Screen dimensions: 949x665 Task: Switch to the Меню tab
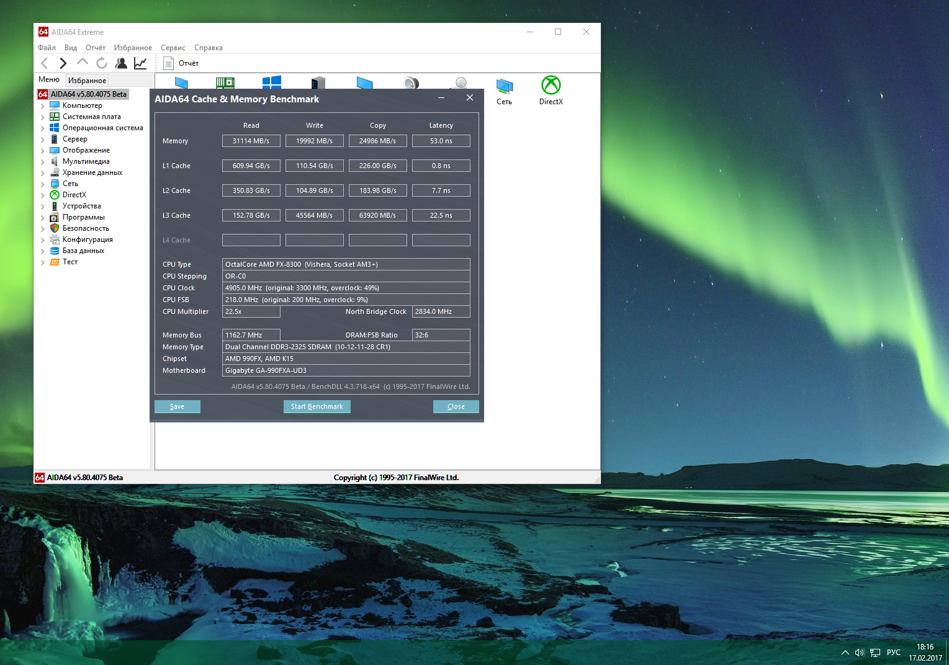(x=49, y=79)
